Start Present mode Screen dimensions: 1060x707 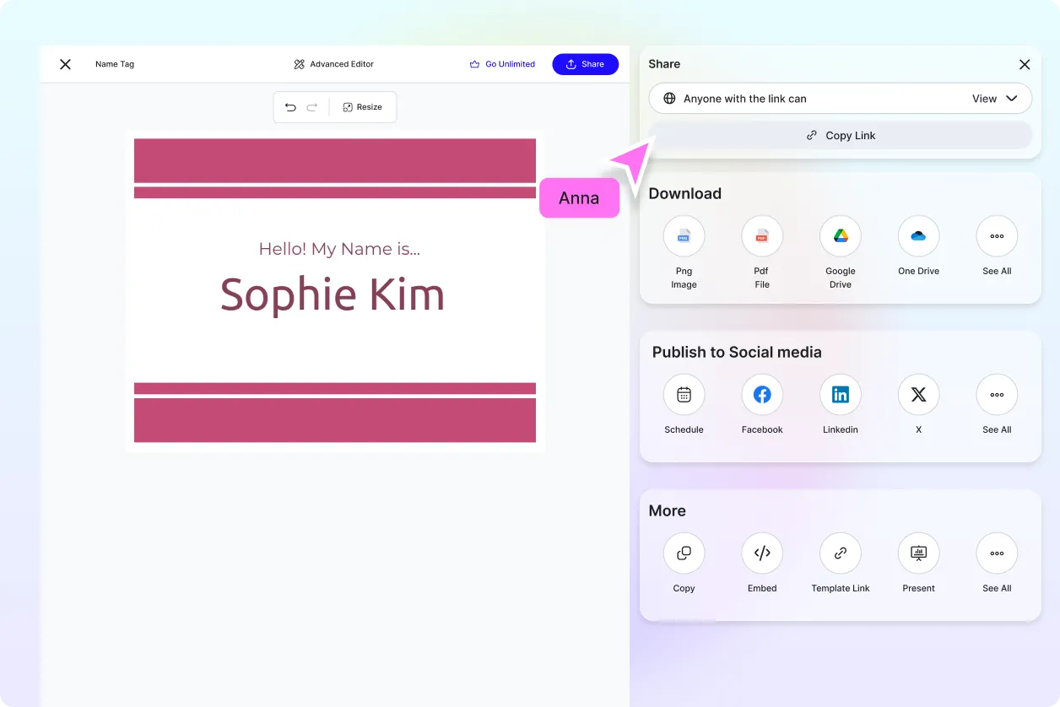(x=918, y=553)
